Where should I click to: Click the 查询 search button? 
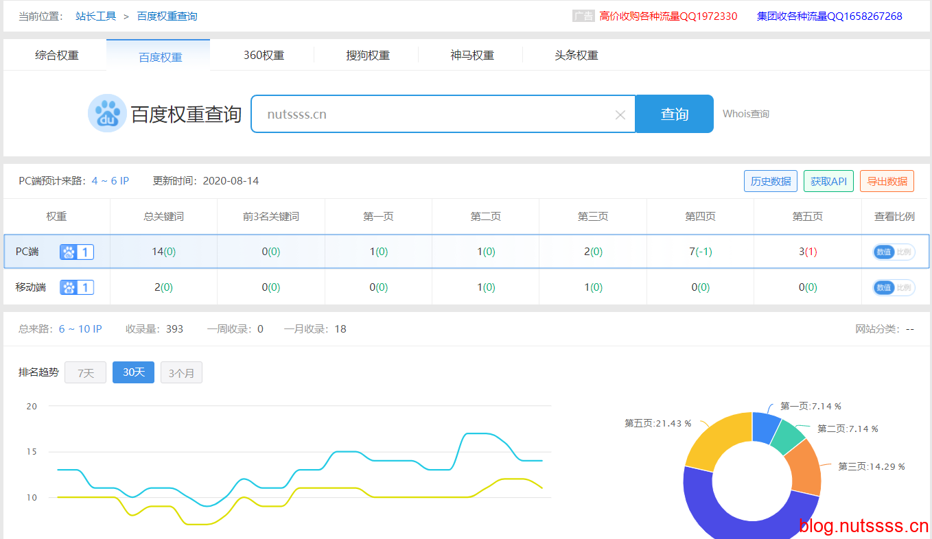(x=675, y=114)
